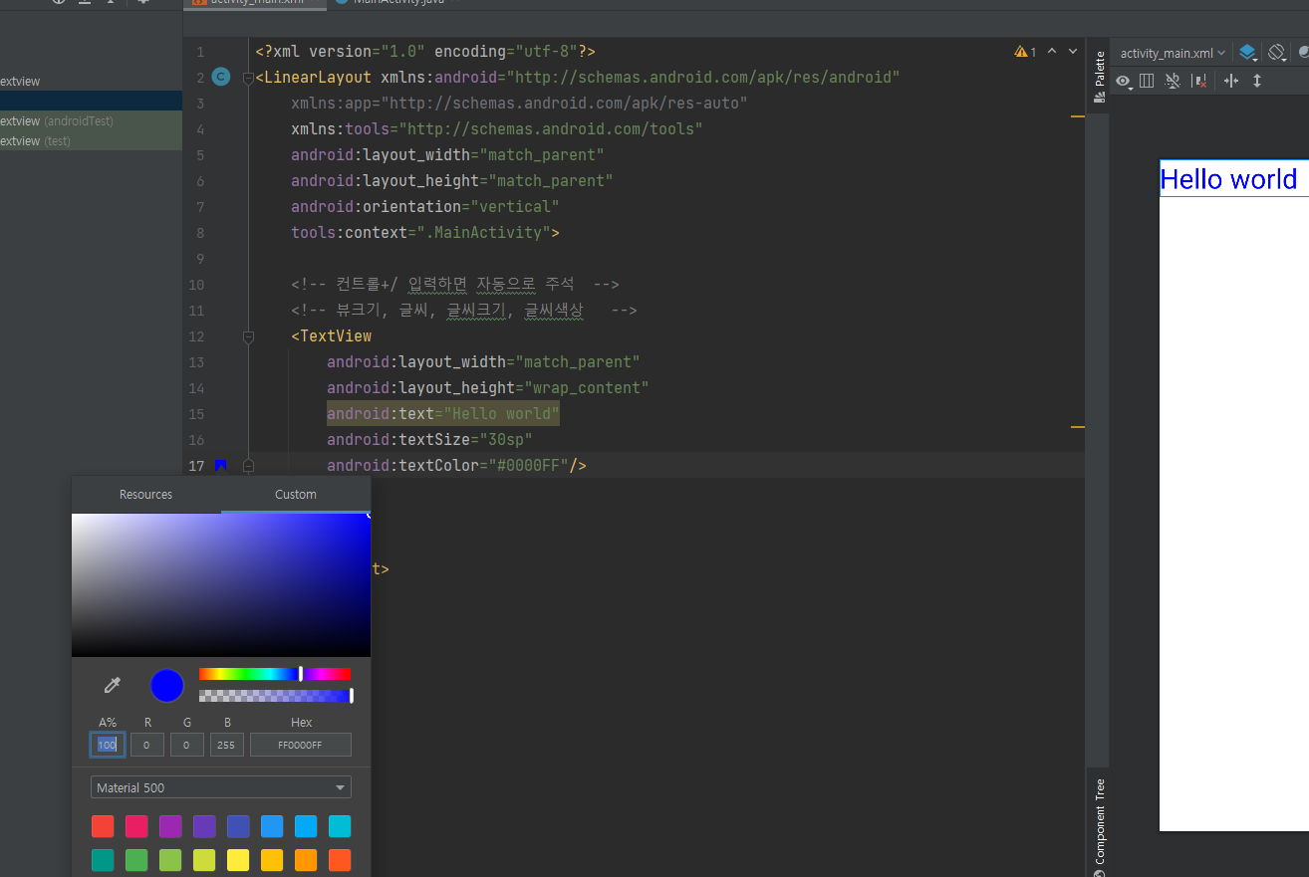Focus the B value field showing 255
Image resolution: width=1309 pixels, height=877 pixels.
coord(227,745)
